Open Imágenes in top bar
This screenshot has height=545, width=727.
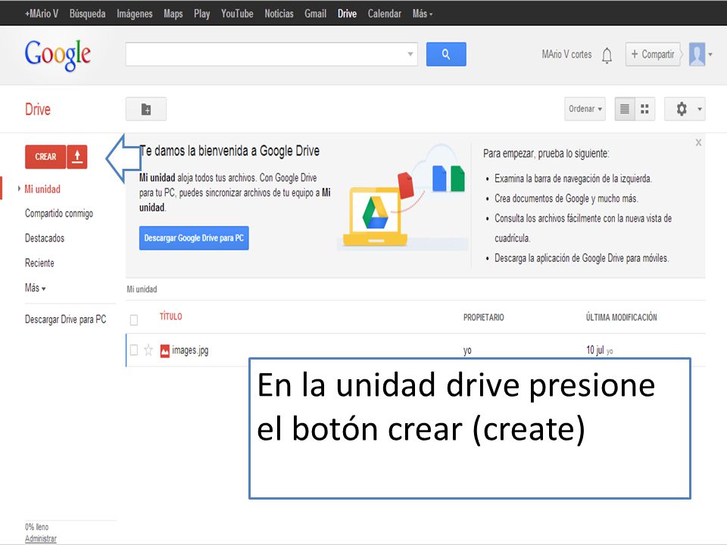[x=135, y=14]
